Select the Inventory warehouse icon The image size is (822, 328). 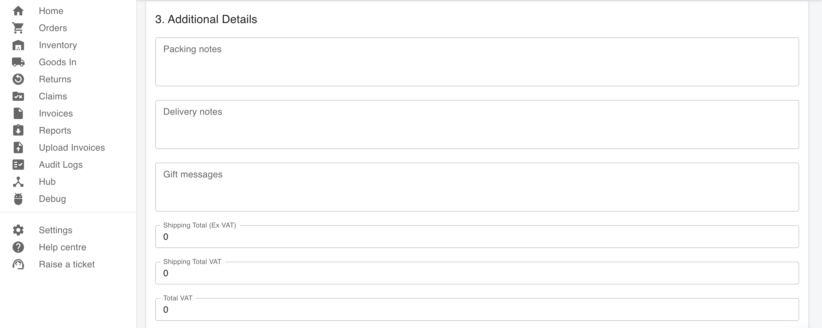pos(18,45)
